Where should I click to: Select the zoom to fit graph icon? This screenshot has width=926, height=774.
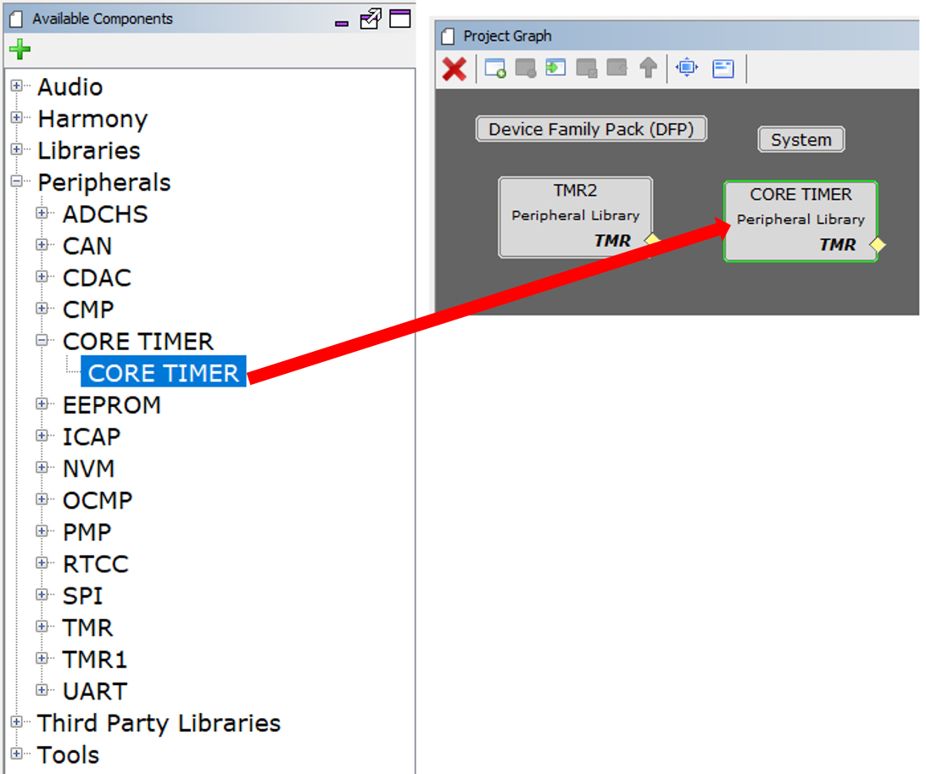pos(686,68)
